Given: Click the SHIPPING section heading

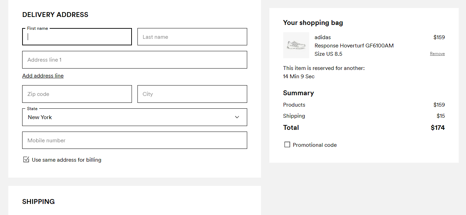Looking at the screenshot, I should (x=38, y=201).
